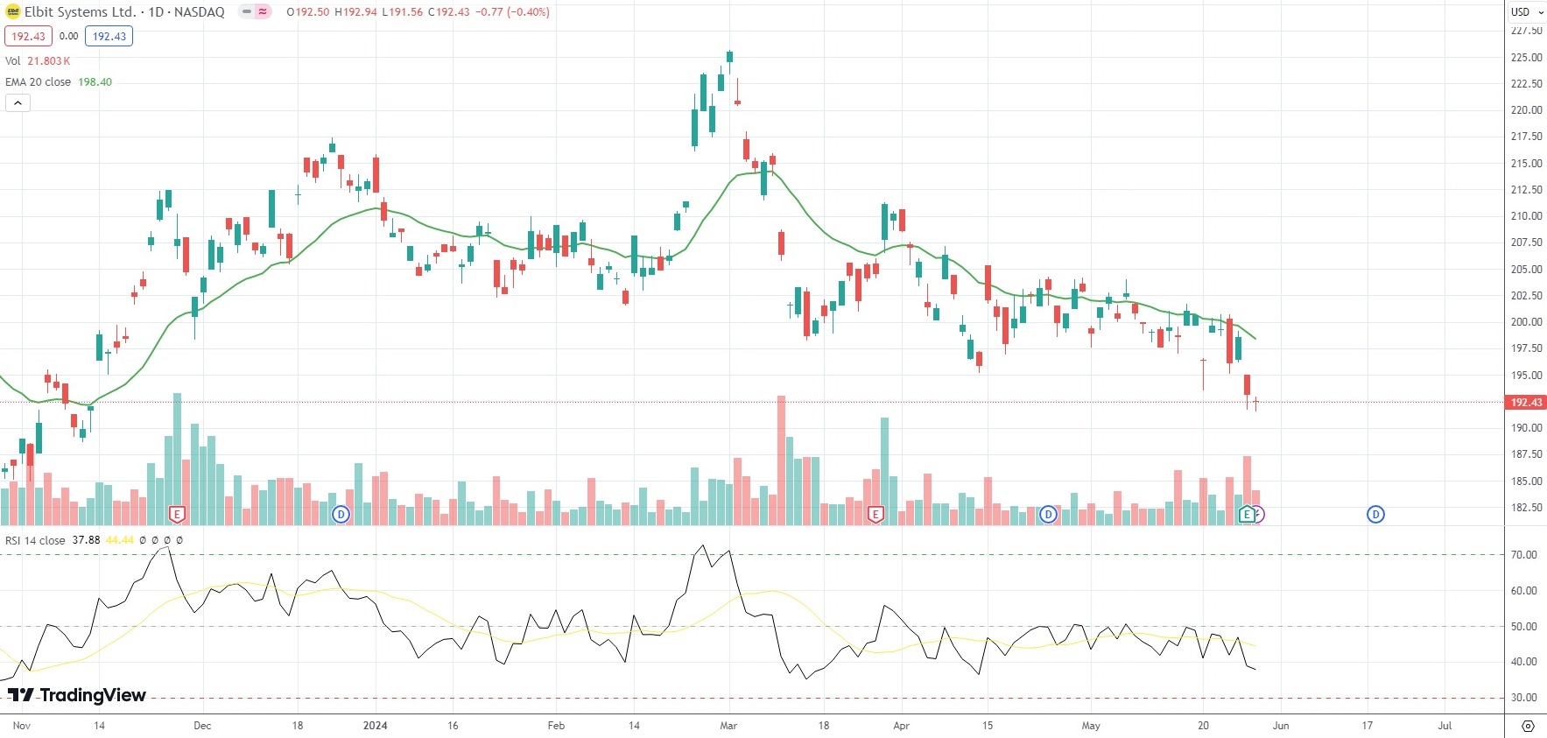The image size is (1547, 738).
Task: Click the TradingView logo
Action: pyautogui.click(x=77, y=695)
